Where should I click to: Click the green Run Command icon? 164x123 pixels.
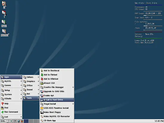coord(2,112)
